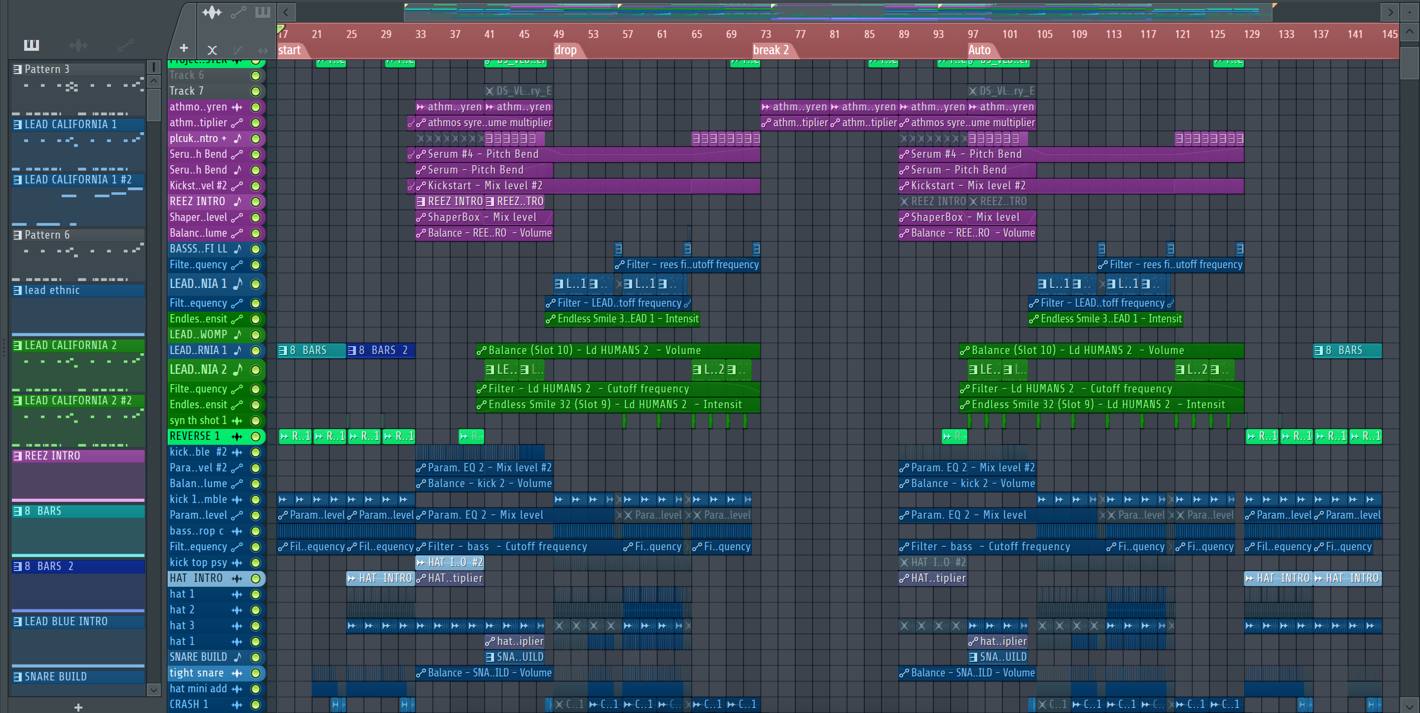Mute the REVERSE 1 track
The image size is (1420, 713).
256,436
